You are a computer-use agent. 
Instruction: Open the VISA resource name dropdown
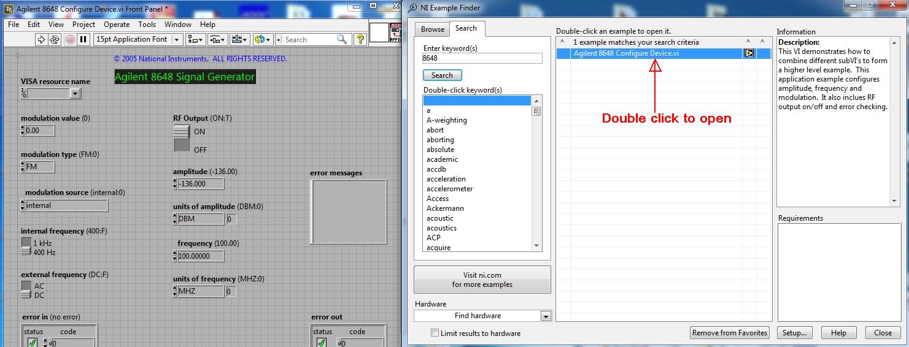tap(75, 94)
